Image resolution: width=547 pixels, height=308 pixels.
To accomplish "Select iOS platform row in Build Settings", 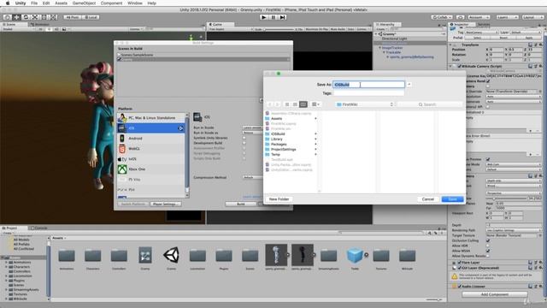I will [x=151, y=128].
